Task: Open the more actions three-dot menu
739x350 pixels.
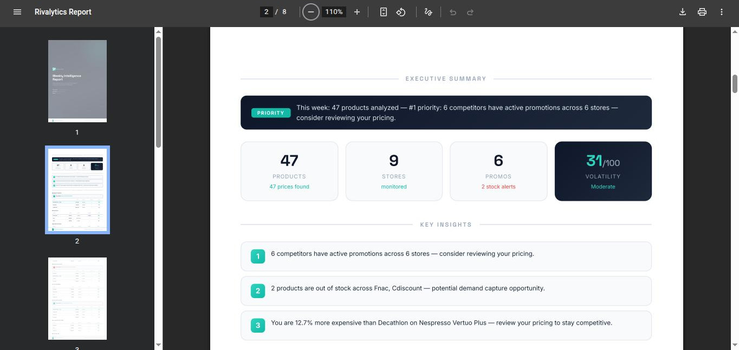Action: (x=722, y=12)
